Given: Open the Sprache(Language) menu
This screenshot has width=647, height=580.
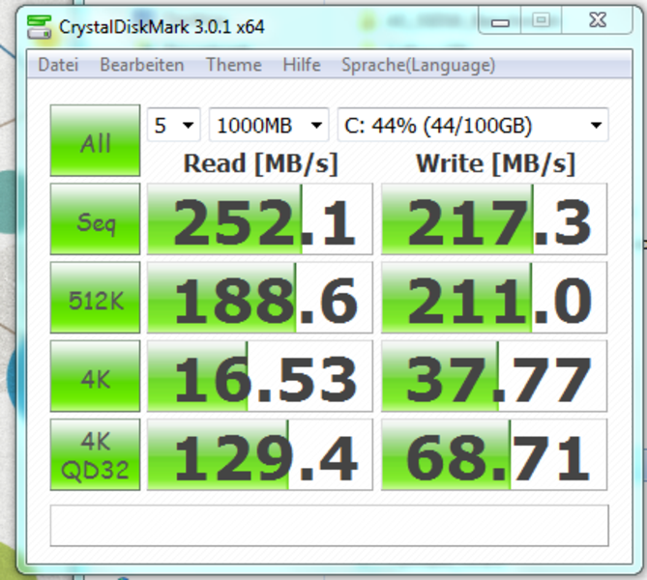Looking at the screenshot, I should (419, 65).
